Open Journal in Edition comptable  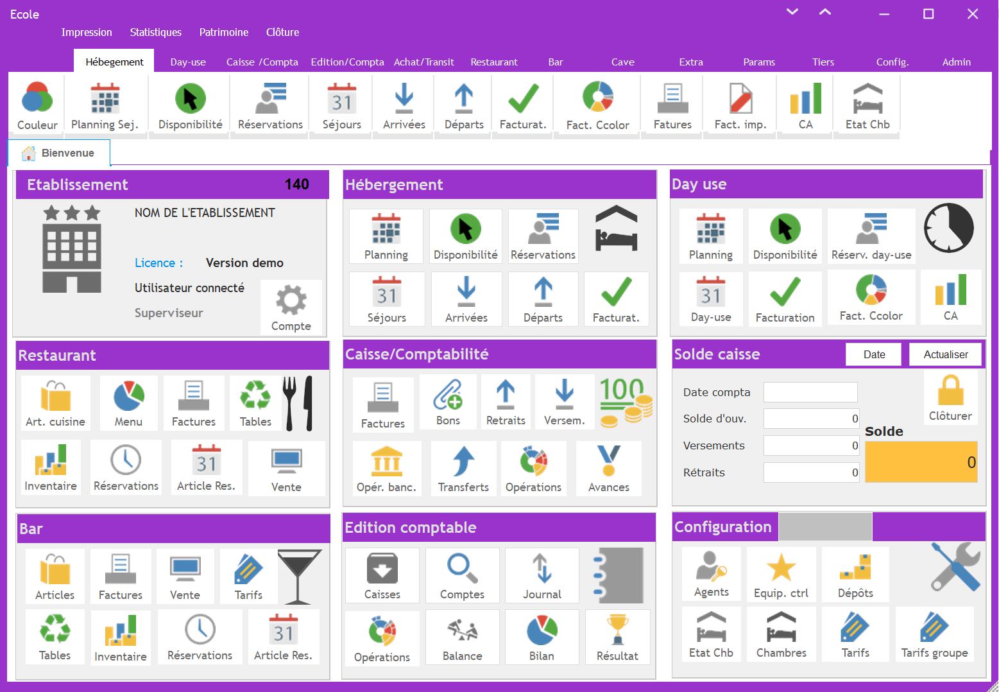pyautogui.click(x=542, y=576)
